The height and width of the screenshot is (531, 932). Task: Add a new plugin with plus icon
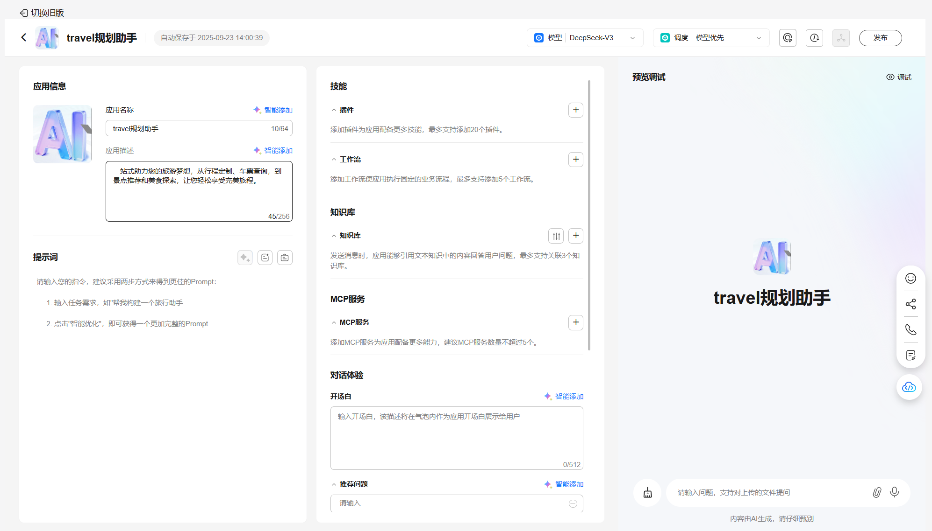coord(576,110)
